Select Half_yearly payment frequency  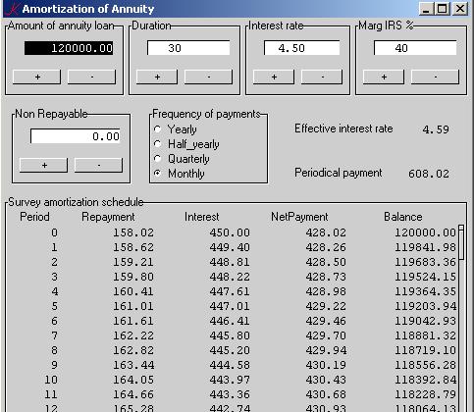tap(158, 144)
